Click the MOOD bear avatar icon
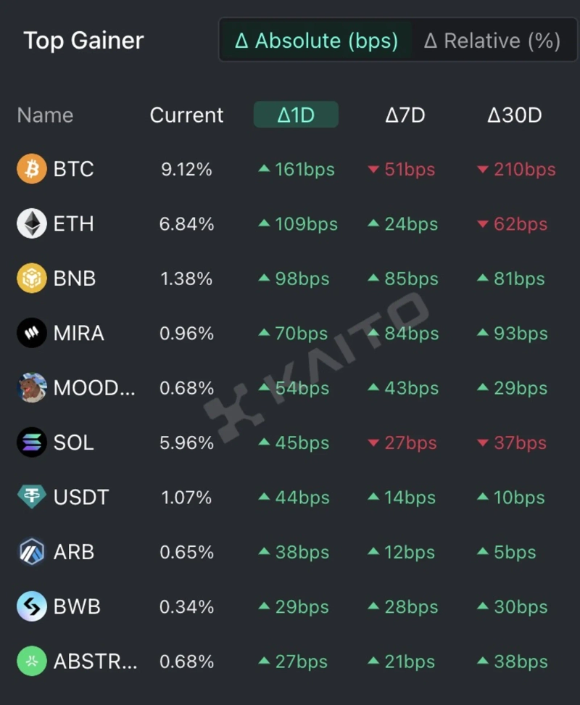580x705 pixels. tap(32, 388)
